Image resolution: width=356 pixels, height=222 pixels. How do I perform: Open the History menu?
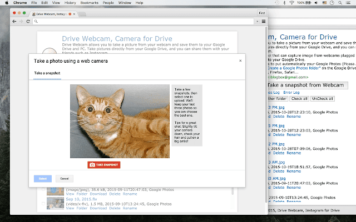[x=71, y=3]
